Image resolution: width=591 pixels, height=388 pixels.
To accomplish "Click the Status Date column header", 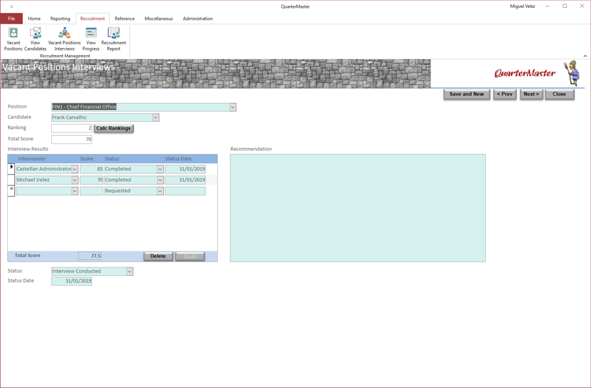I will (x=178, y=159).
